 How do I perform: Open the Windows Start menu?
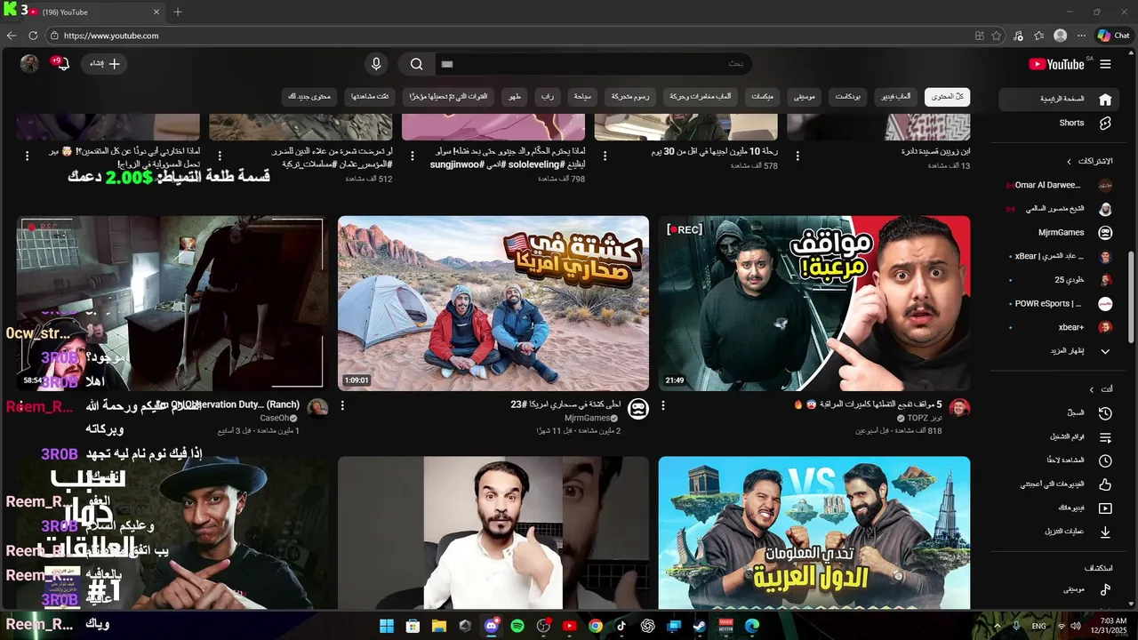pos(387,626)
